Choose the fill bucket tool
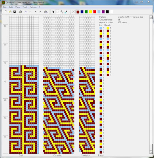This screenshot has width=154, height=158. point(62,12)
